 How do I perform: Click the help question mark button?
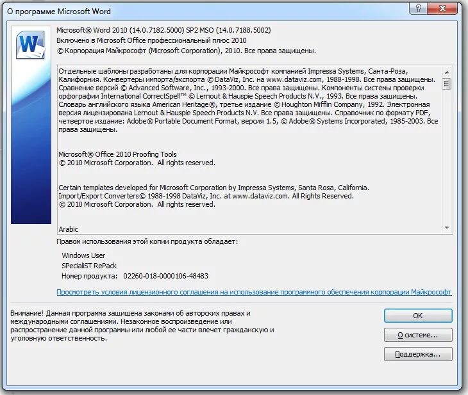(419, 9)
